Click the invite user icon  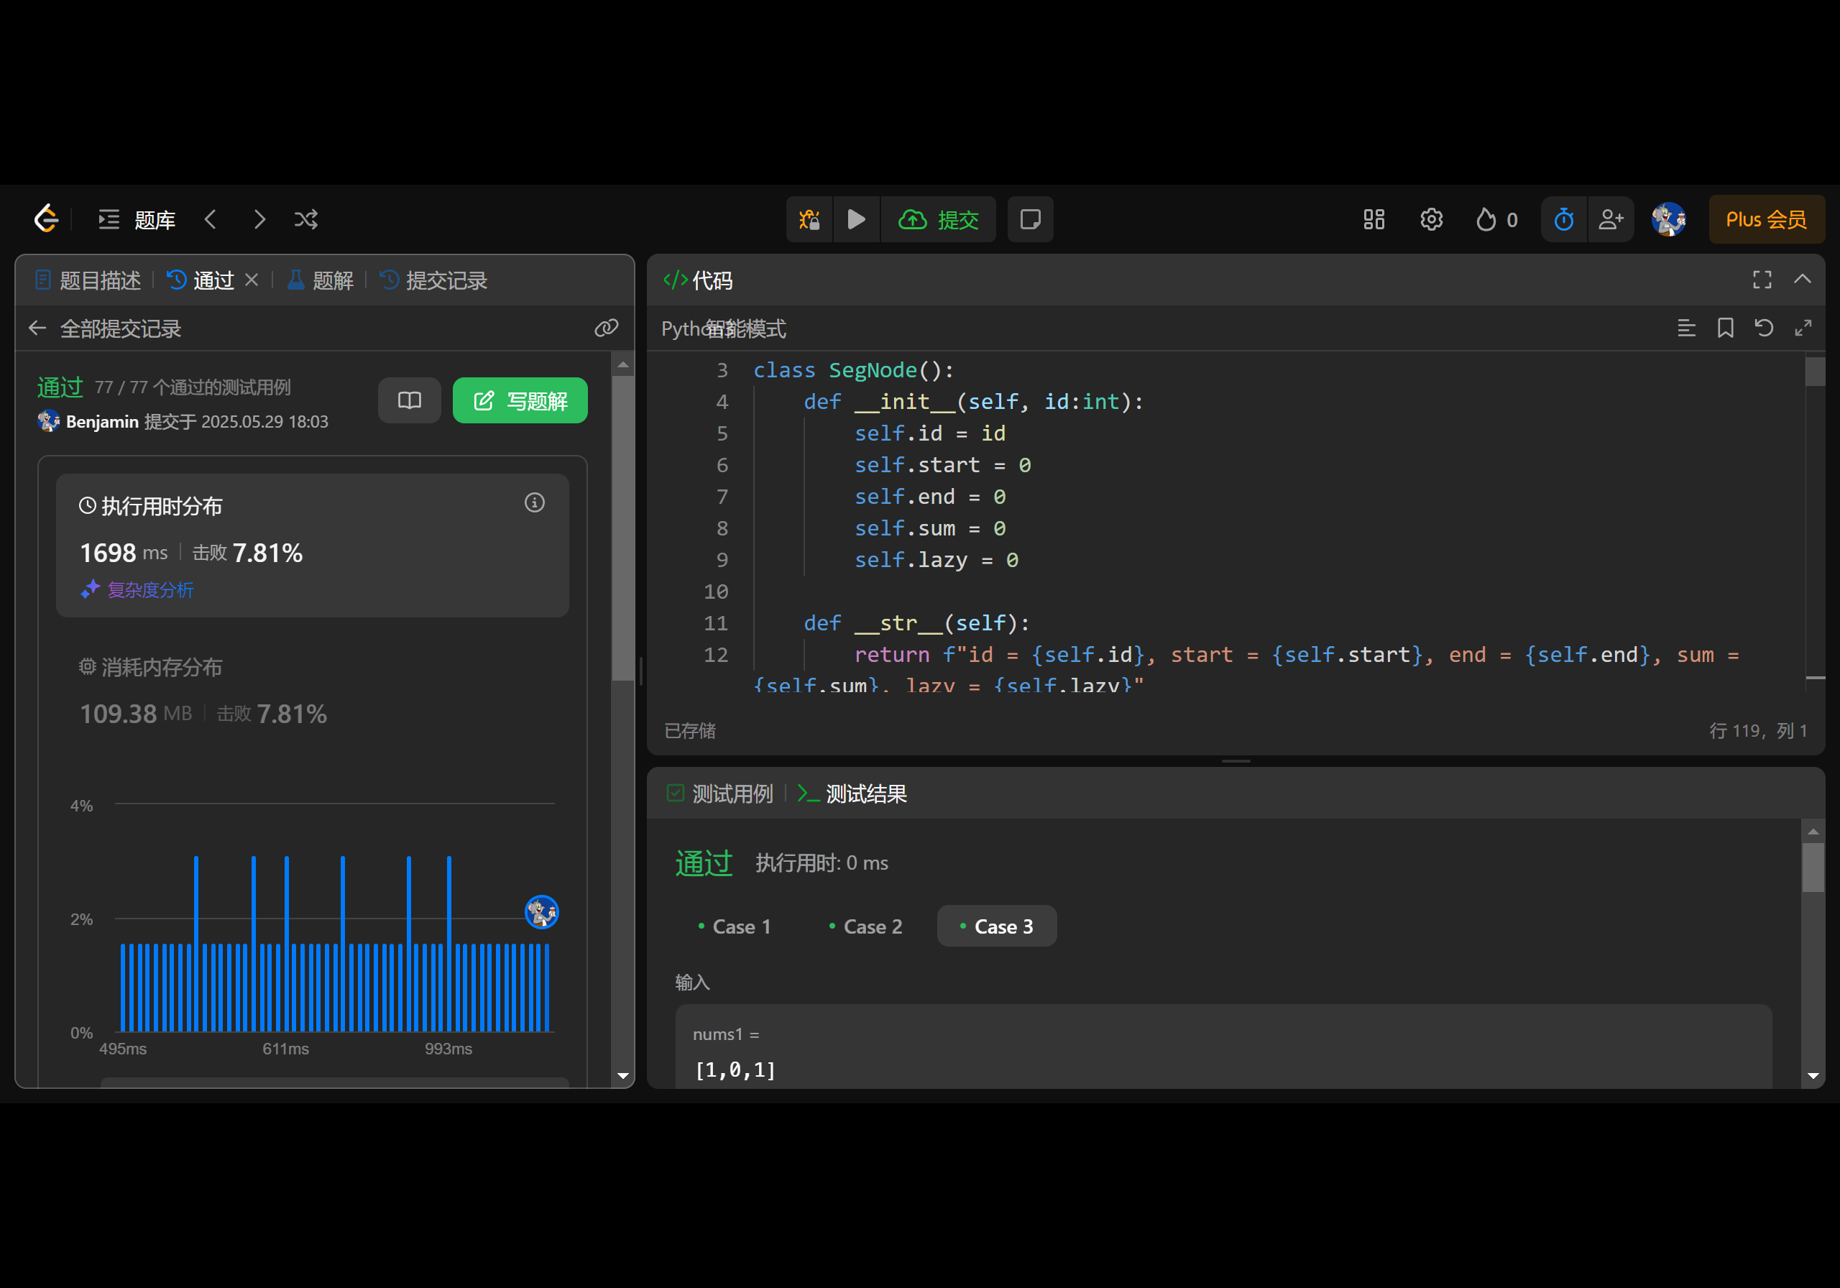(1610, 218)
